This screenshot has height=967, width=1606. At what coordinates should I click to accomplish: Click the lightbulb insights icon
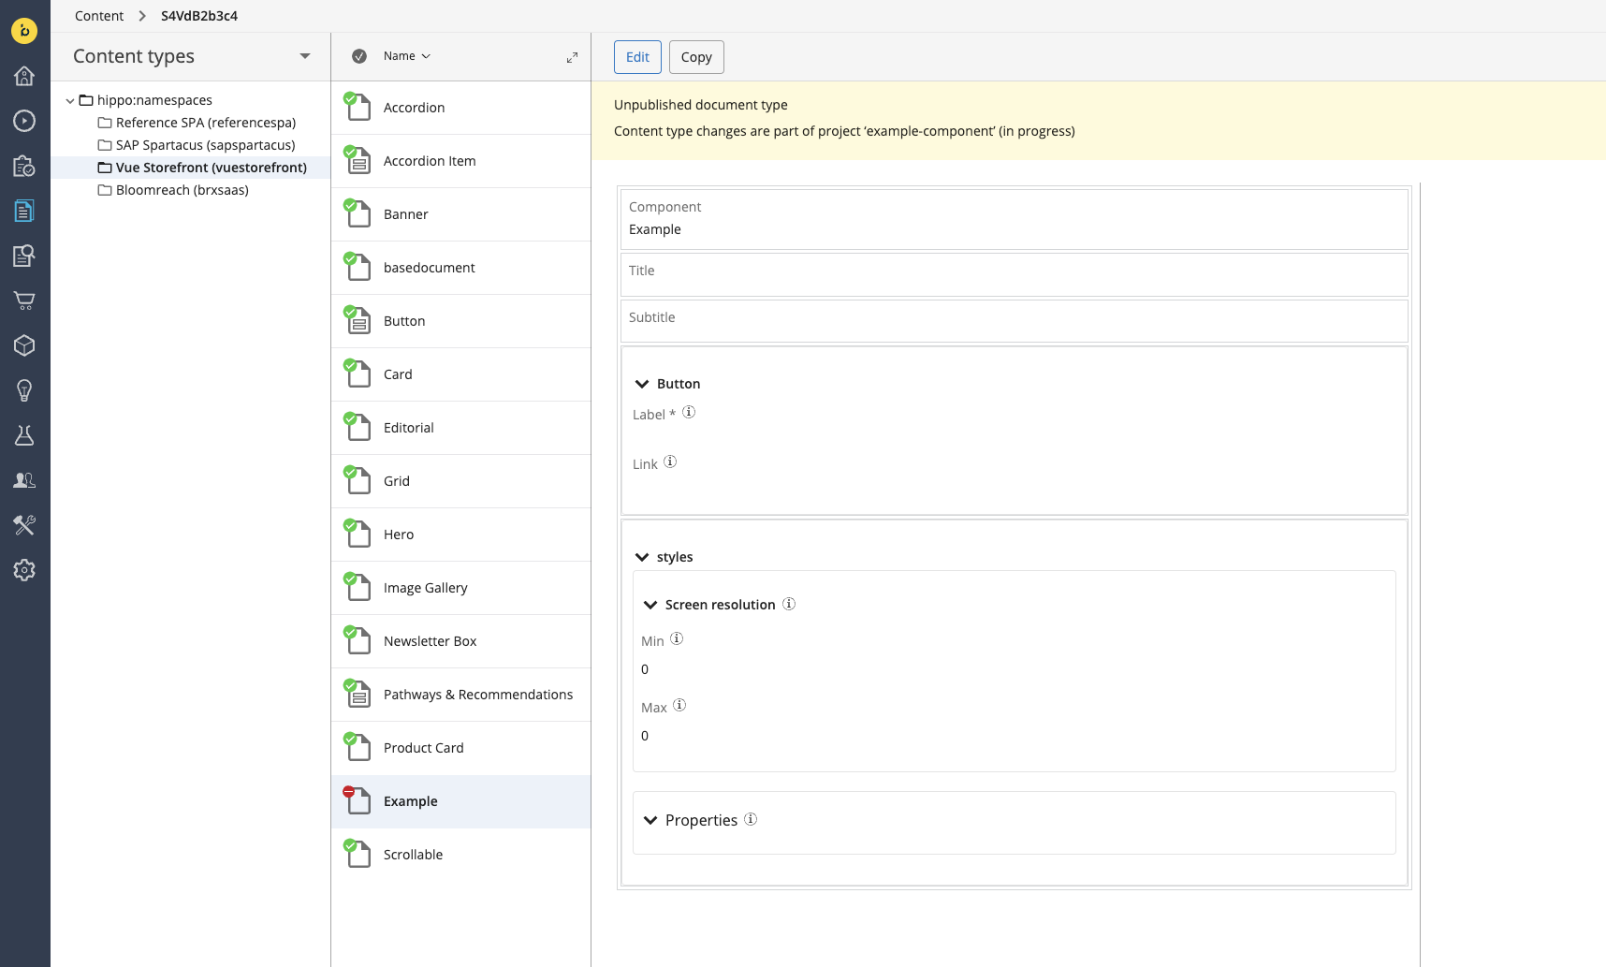click(24, 390)
